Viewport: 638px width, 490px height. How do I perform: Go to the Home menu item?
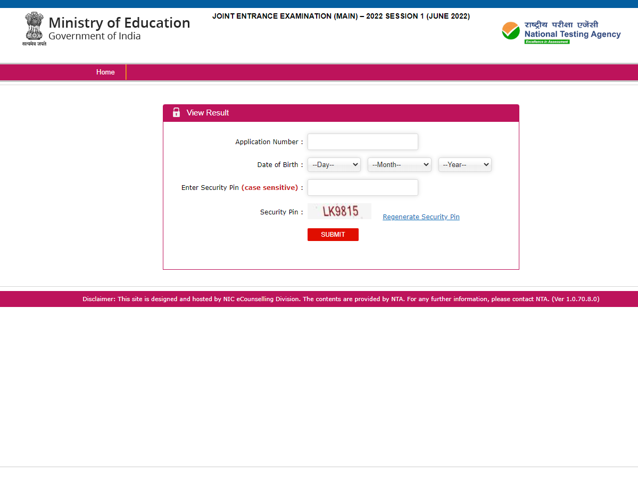tap(105, 72)
